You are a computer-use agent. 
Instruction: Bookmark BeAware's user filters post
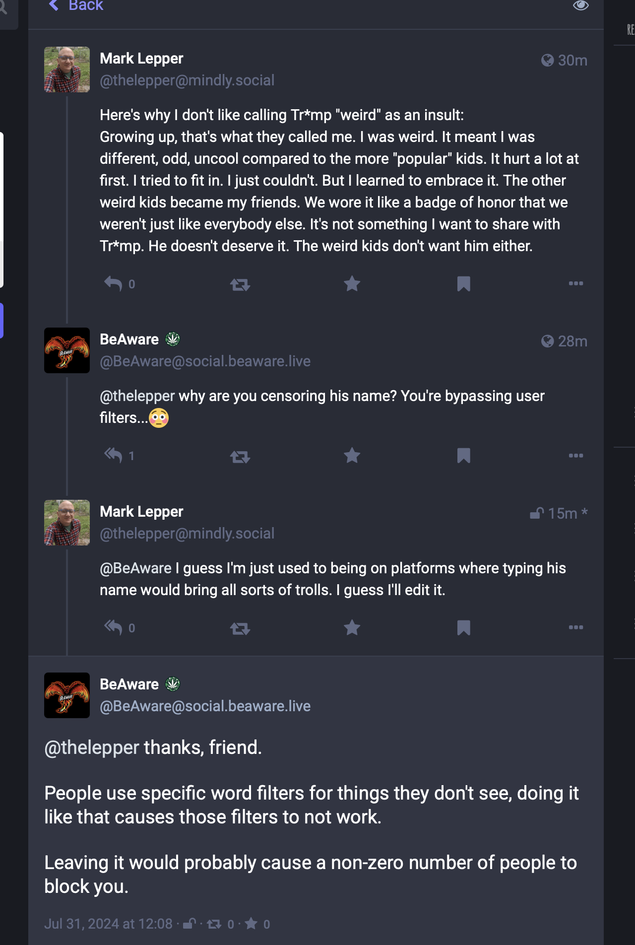tap(463, 456)
